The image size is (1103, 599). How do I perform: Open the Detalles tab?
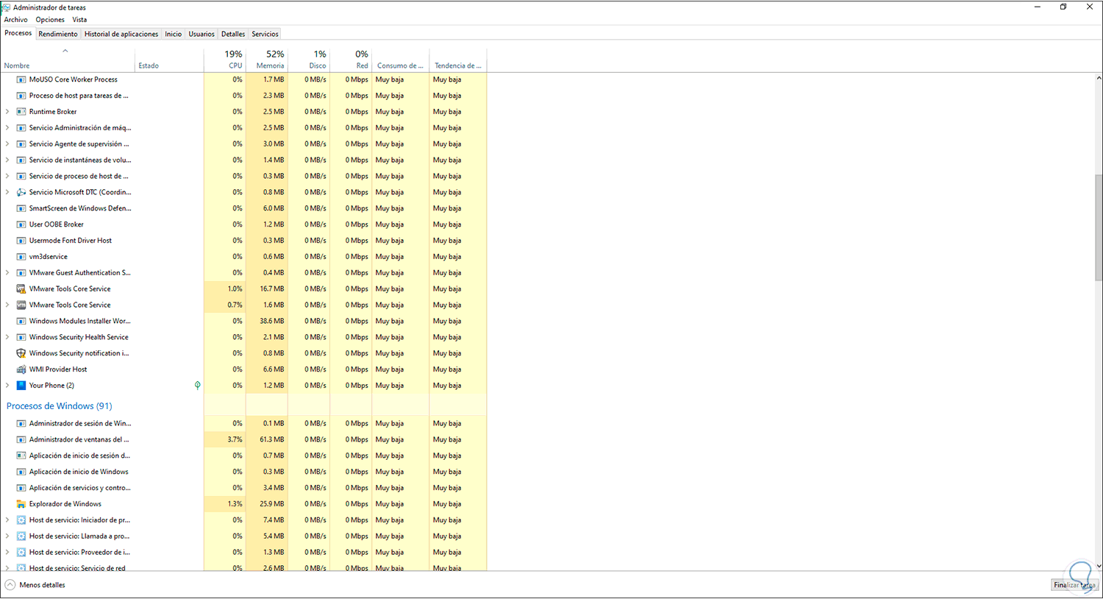click(233, 34)
